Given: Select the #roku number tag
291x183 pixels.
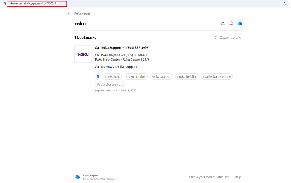Looking at the screenshot, I should click(136, 76).
